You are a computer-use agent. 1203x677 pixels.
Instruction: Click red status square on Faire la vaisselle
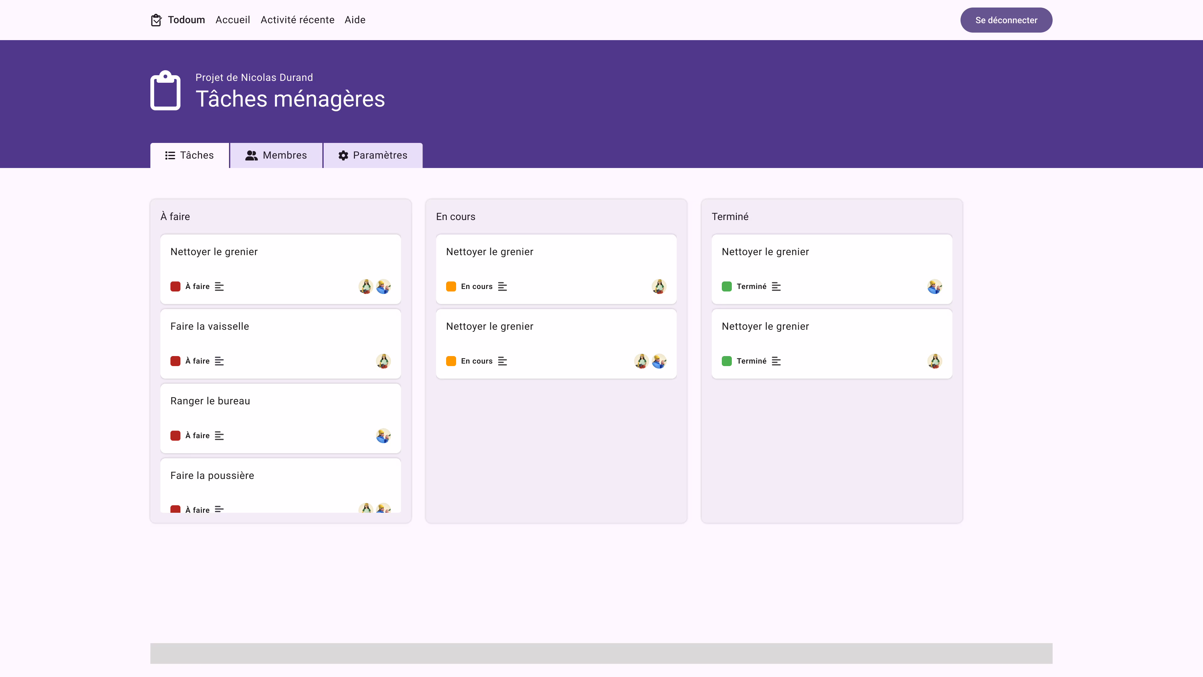click(x=175, y=361)
